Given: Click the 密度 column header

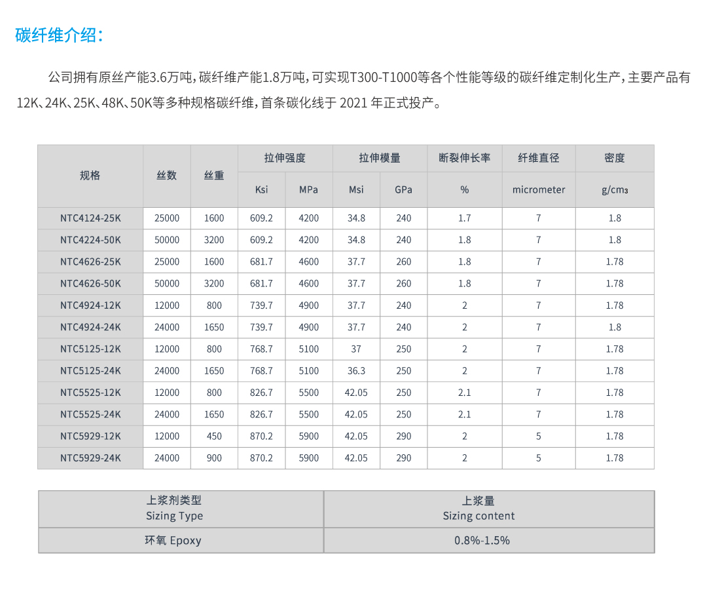Looking at the screenshot, I should (x=615, y=159).
